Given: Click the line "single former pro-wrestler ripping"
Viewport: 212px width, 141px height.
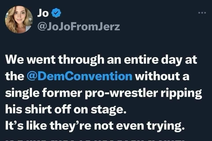Looking at the screenshot, I should click(x=103, y=93).
